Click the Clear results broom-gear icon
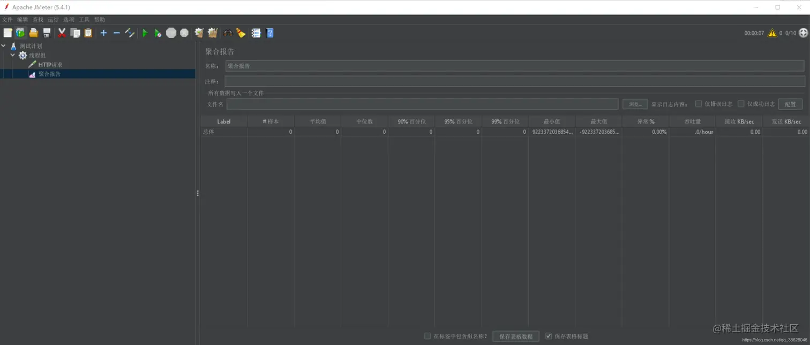 (199, 33)
